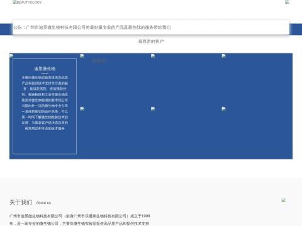Click the 关于我们 section heading
Image resolution: width=302 pixels, height=226 pixels.
(x=21, y=202)
